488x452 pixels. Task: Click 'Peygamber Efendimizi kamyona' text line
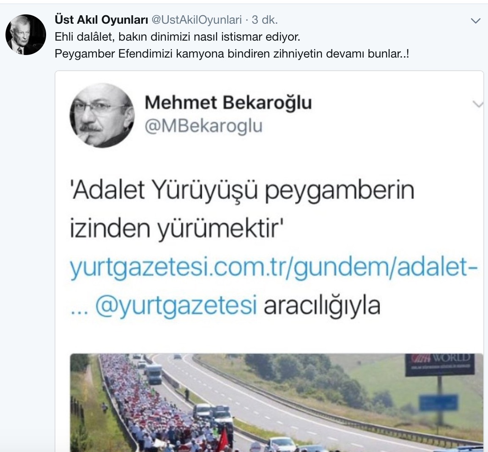coord(232,54)
